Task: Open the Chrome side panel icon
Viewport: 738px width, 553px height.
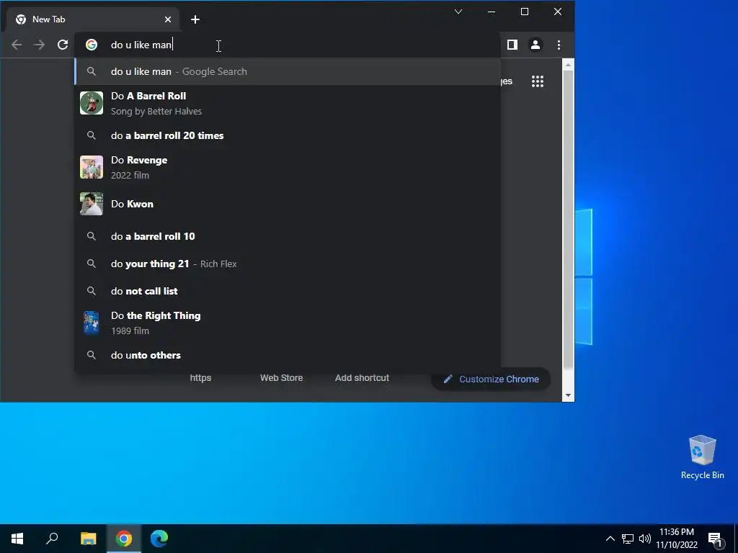Action: click(512, 45)
